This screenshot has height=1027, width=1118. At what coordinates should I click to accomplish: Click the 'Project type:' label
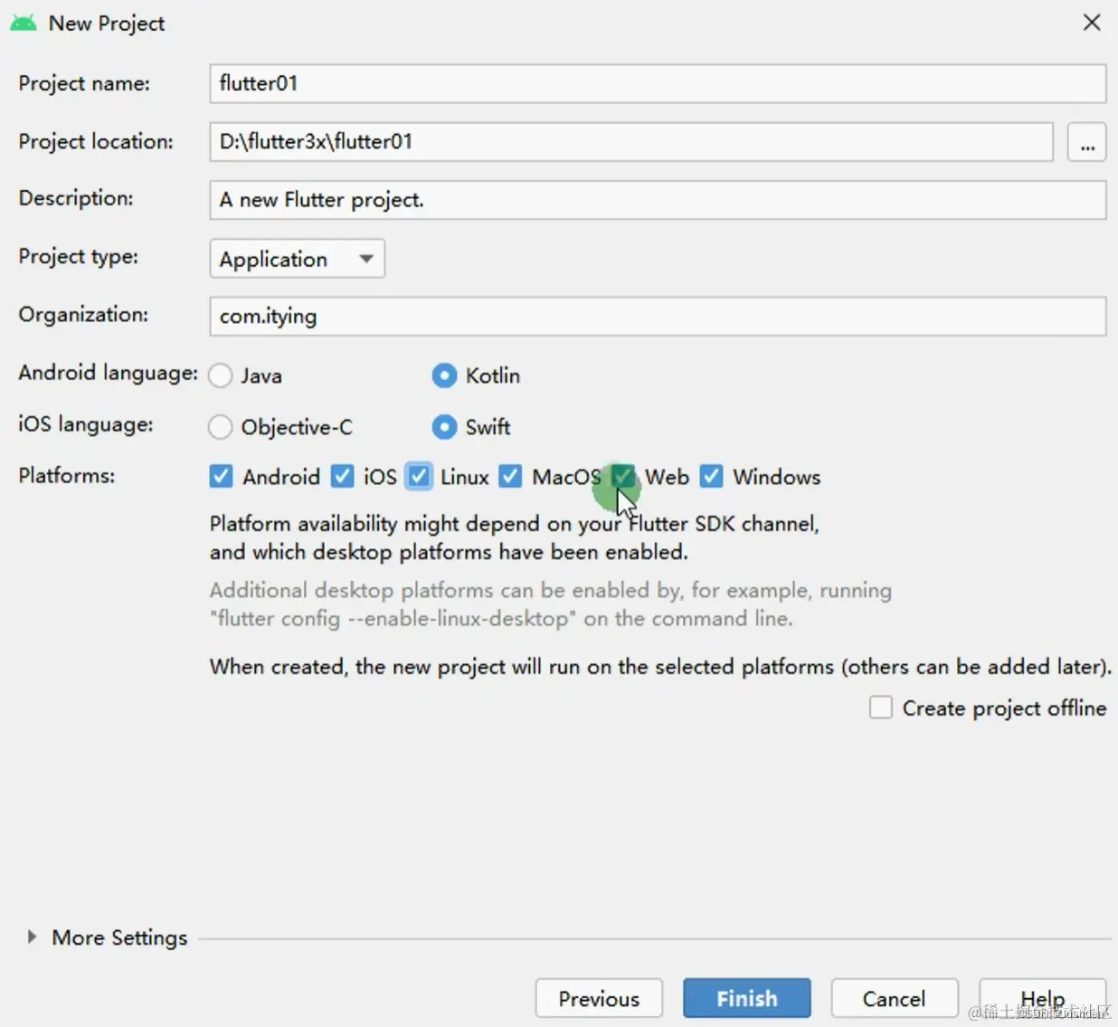pyautogui.click(x=79, y=257)
